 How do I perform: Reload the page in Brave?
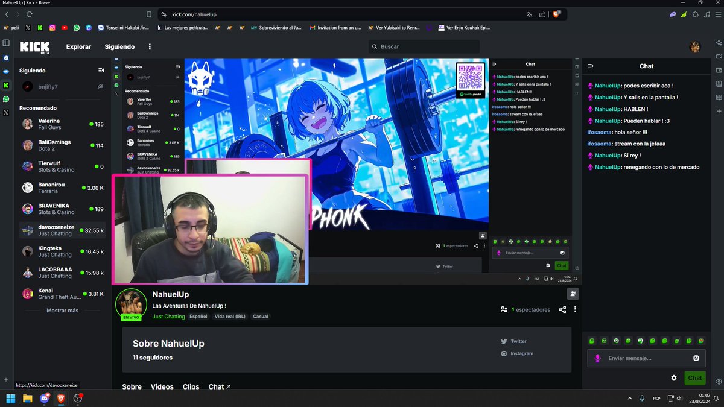[x=30, y=14]
